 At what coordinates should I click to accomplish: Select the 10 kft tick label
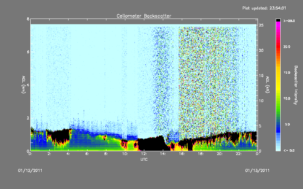(x=261, y=101)
